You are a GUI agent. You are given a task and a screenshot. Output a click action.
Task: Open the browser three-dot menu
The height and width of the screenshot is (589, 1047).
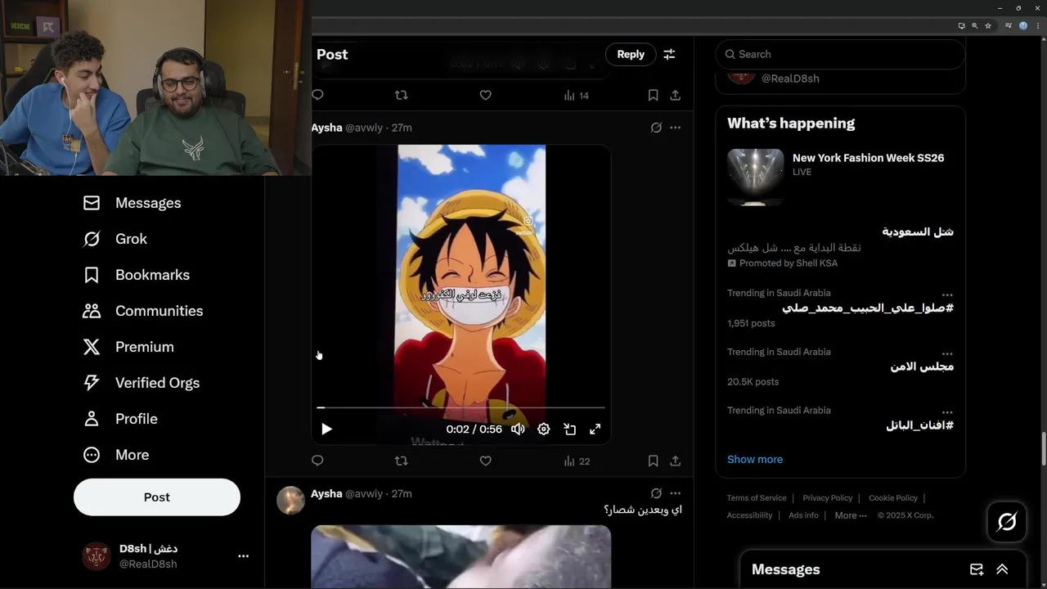pyautogui.click(x=1036, y=25)
